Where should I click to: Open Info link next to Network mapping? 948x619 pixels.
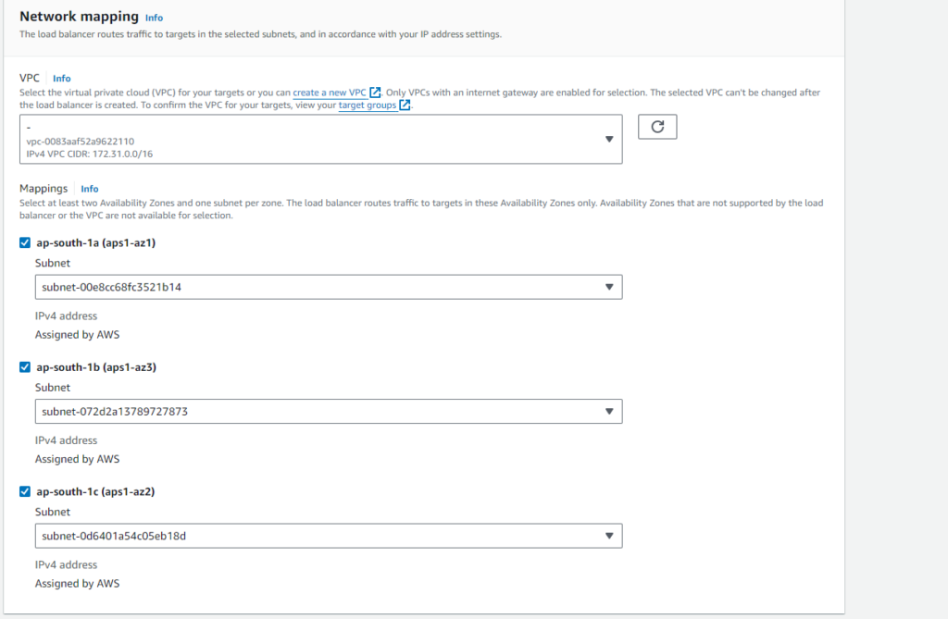[155, 19]
